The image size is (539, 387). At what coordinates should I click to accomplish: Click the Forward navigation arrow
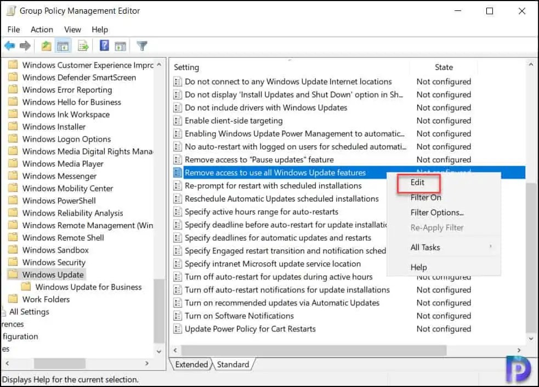click(25, 45)
